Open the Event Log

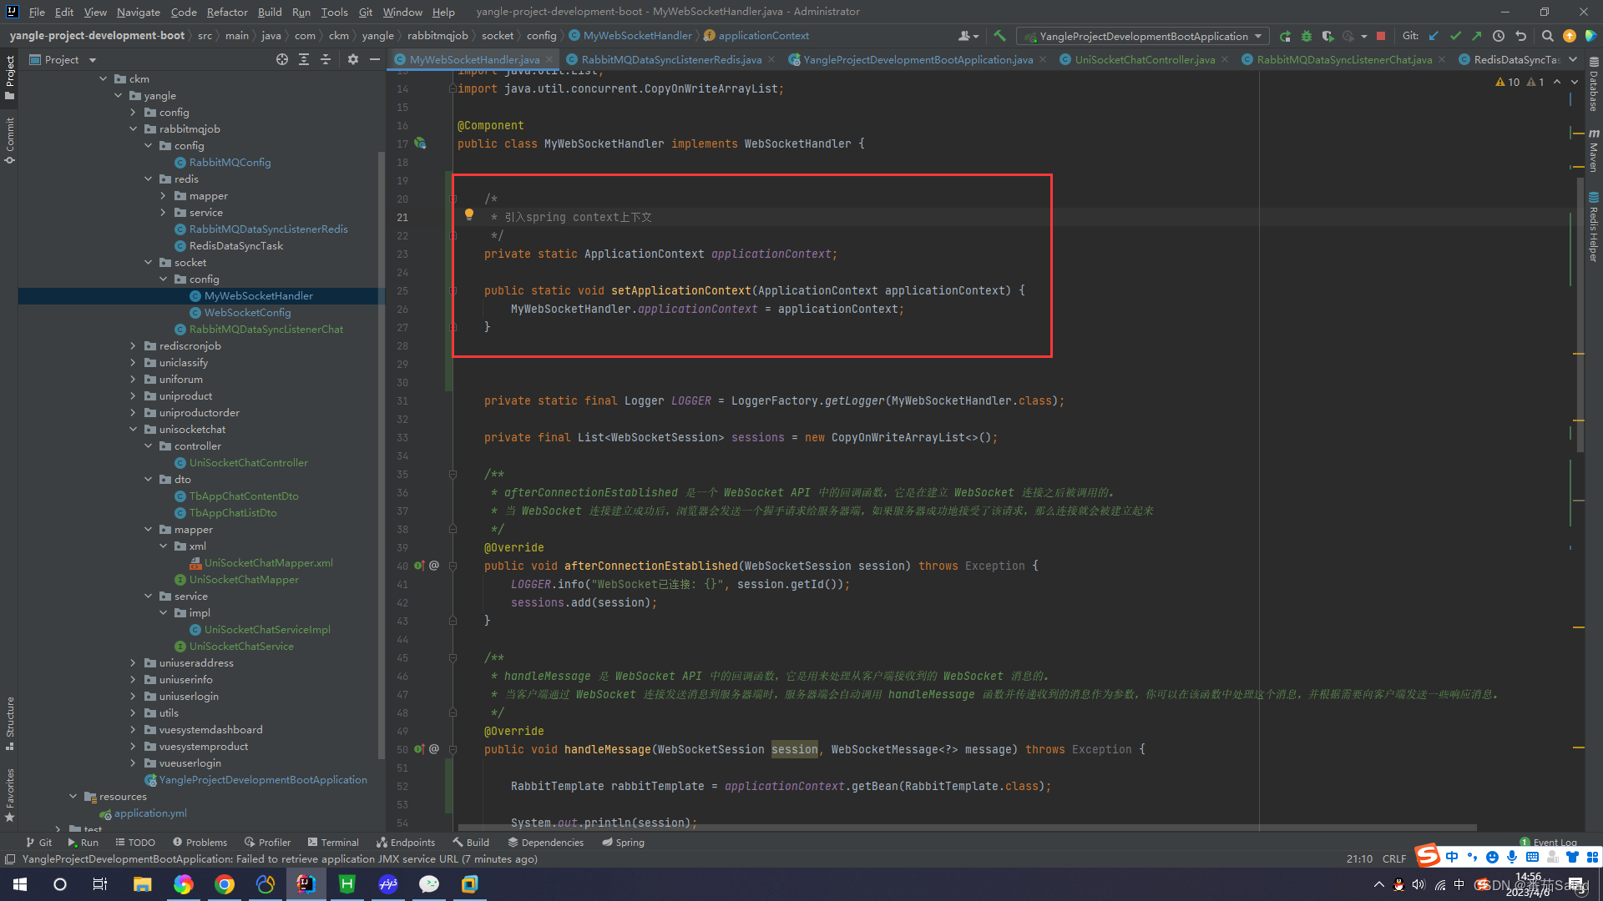point(1548,842)
